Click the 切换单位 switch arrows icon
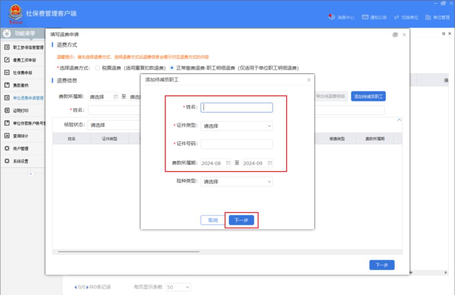The height and width of the screenshot is (295, 455). [396, 17]
